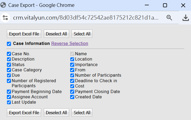Close the Case Export window
The height and width of the screenshot is (120, 191).
(183, 5)
